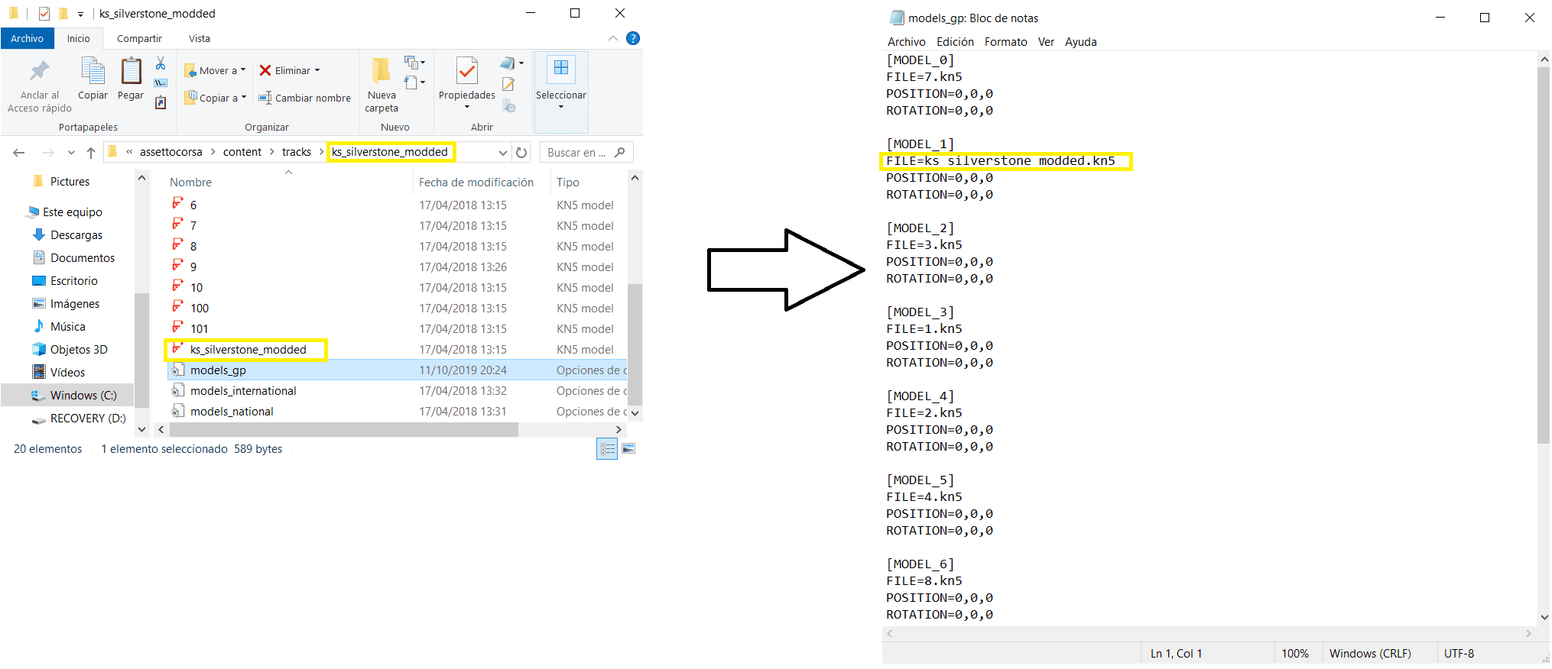Open the Vista ribbon tab

(200, 38)
